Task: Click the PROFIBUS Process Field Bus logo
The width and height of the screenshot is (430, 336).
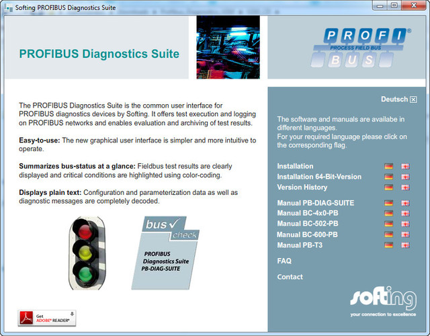Action: pyautogui.click(x=361, y=47)
